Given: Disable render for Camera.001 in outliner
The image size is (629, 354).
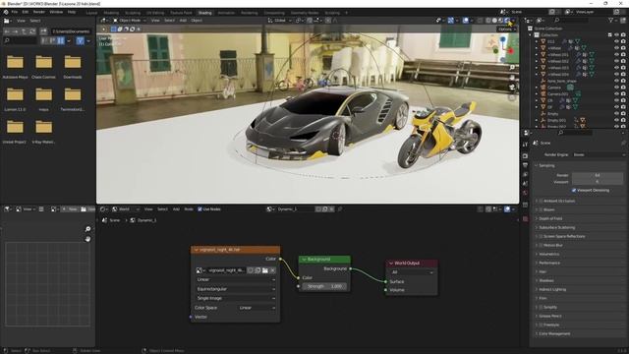Looking at the screenshot, I should click(623, 94).
